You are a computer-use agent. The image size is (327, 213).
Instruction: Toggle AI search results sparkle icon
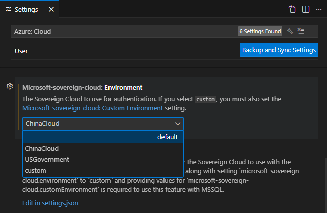(x=290, y=31)
